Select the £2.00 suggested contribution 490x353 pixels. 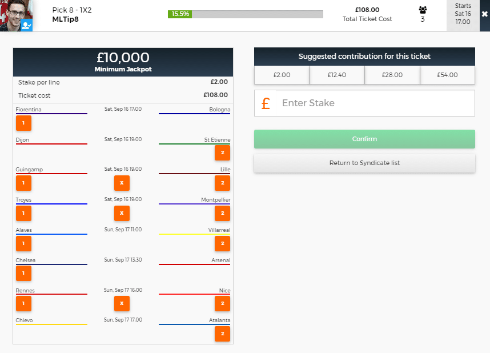pos(282,75)
